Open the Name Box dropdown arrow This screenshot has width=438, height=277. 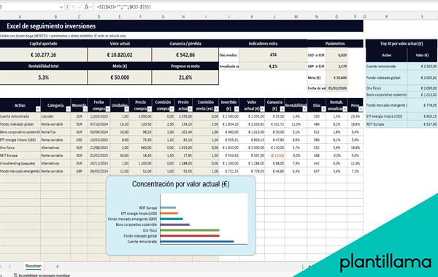pos(61,7)
